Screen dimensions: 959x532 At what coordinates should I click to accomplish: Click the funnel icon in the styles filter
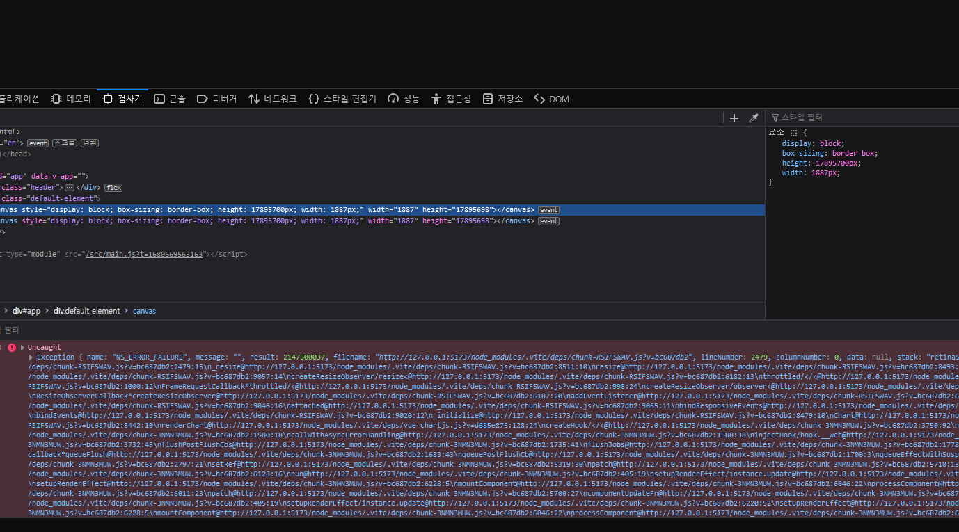click(x=775, y=118)
